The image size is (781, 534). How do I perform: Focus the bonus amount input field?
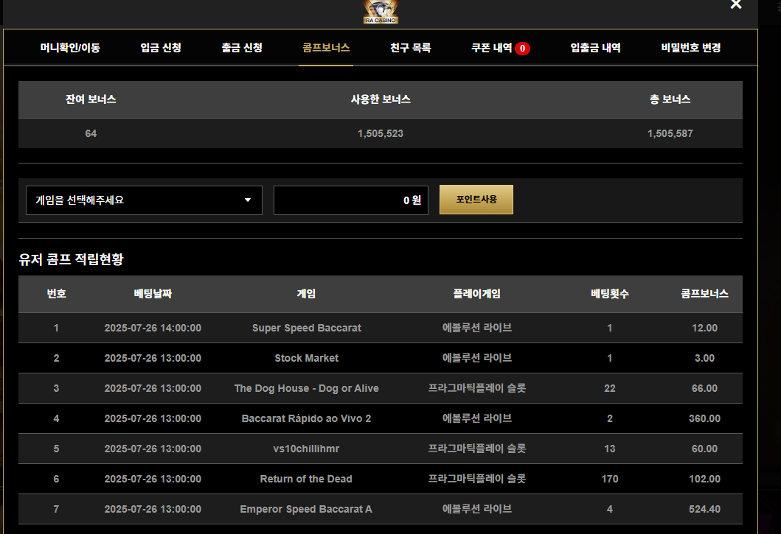(x=350, y=200)
